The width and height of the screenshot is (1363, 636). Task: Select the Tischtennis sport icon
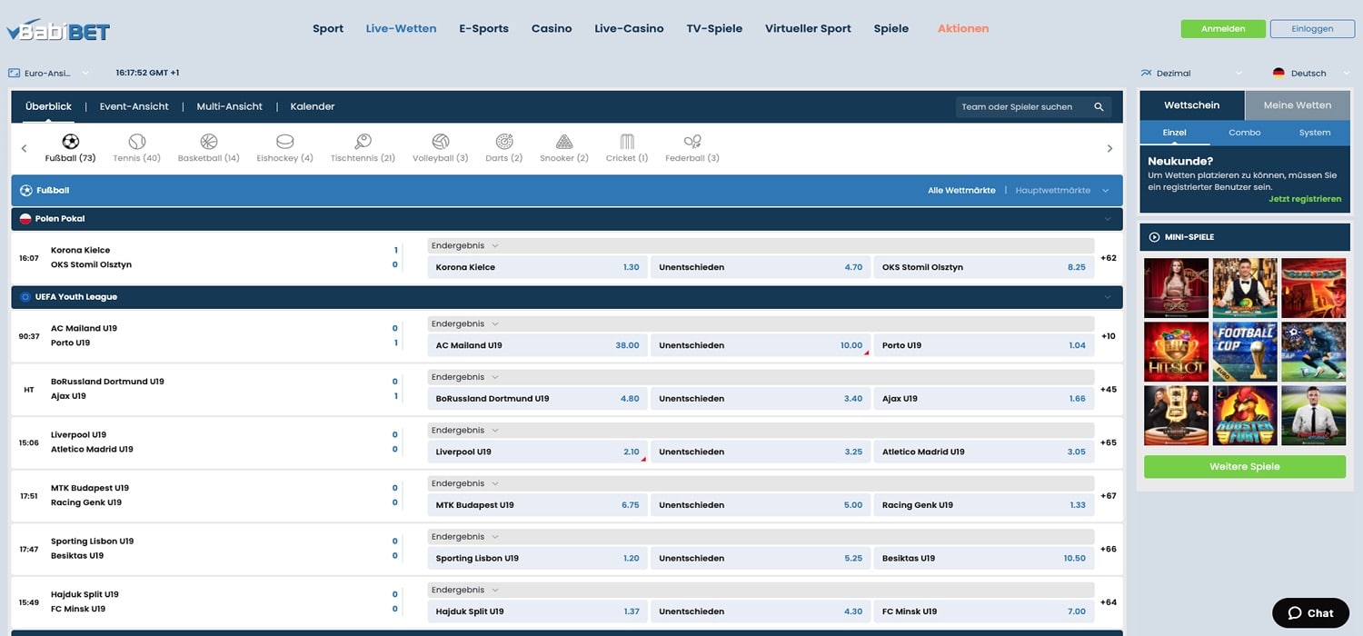coord(363,142)
